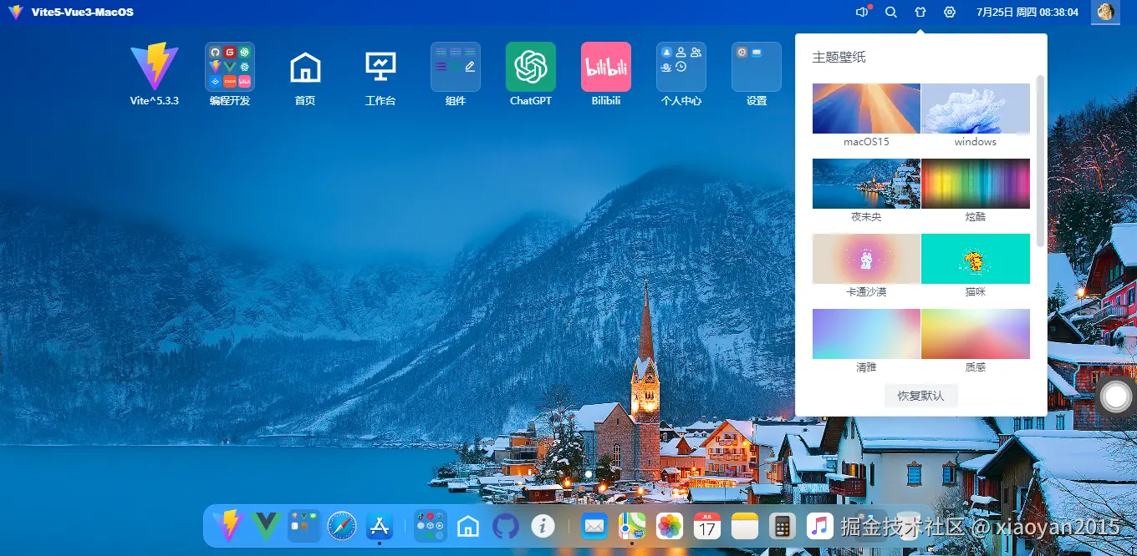Open the search magnifier in the top bar
This screenshot has width=1137, height=556.
(891, 12)
